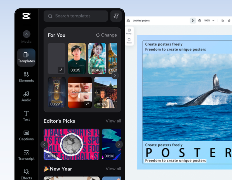Open the Elements sidebar tab
The width and height of the screenshot is (232, 180).
(x=26, y=77)
